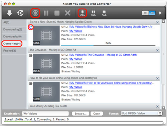Open the file your taxes URL link
The height and width of the screenshot is (126, 167).
(x=112, y=83)
